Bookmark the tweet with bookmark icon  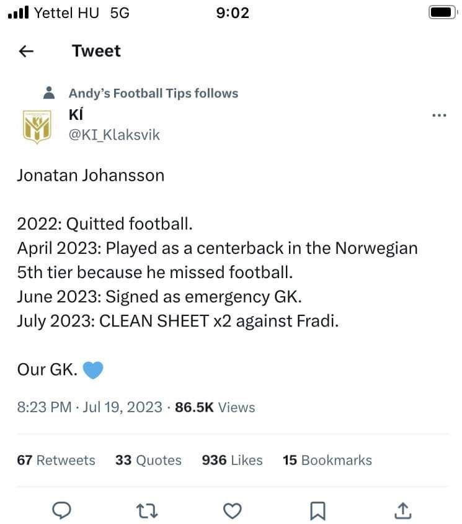tap(318, 510)
